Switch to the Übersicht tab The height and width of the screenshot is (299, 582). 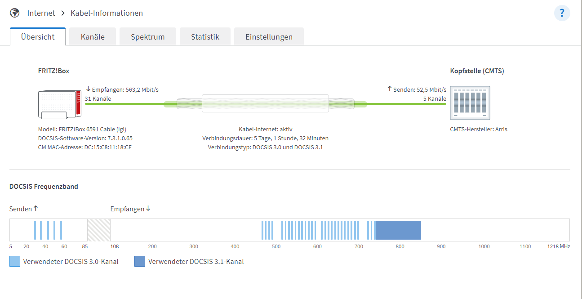pyautogui.click(x=38, y=37)
